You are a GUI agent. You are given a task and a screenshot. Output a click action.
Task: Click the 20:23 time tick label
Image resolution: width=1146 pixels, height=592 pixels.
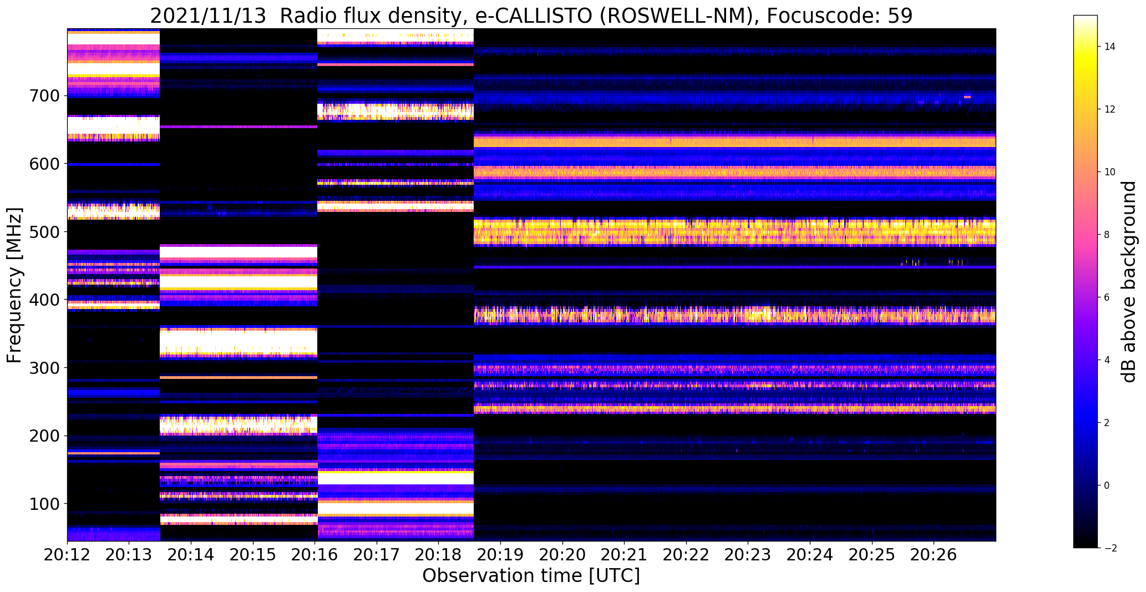click(748, 554)
